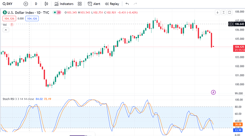The width and height of the screenshot is (245, 136).
Task: Click the blue 13.99 axis label
Action: coord(238,130)
